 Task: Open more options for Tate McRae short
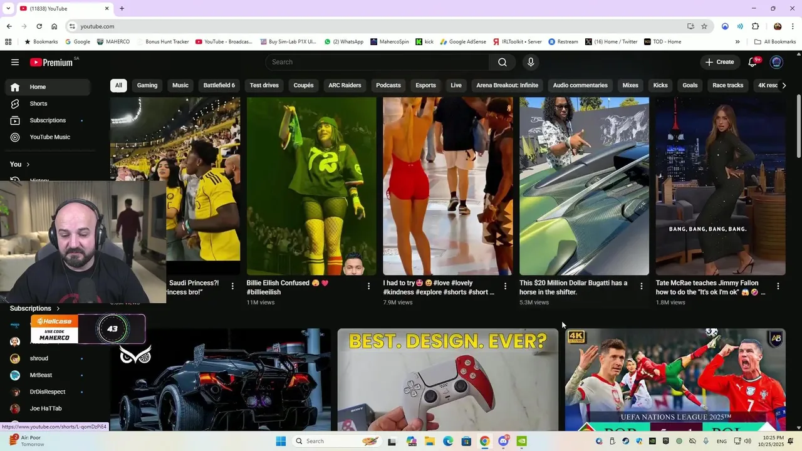(778, 286)
